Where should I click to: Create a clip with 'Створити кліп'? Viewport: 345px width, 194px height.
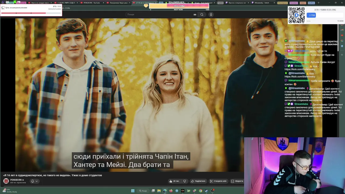tap(218, 181)
